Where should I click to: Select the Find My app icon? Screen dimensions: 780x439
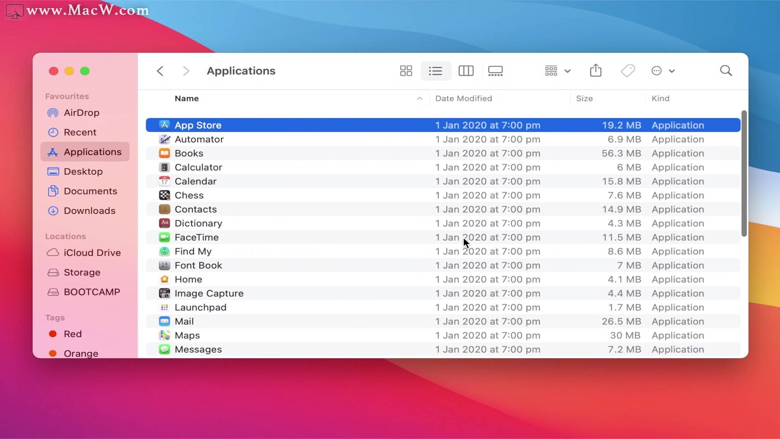[x=165, y=251]
